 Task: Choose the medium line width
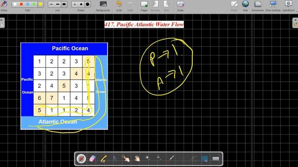(58, 4)
